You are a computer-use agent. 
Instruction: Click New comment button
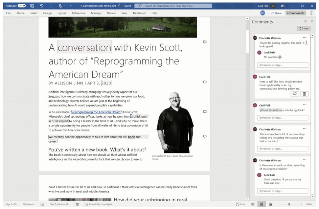pyautogui.click(x=304, y=29)
